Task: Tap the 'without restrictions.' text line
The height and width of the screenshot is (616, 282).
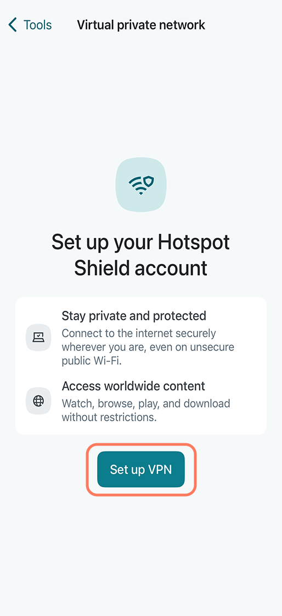Action: coord(109,417)
